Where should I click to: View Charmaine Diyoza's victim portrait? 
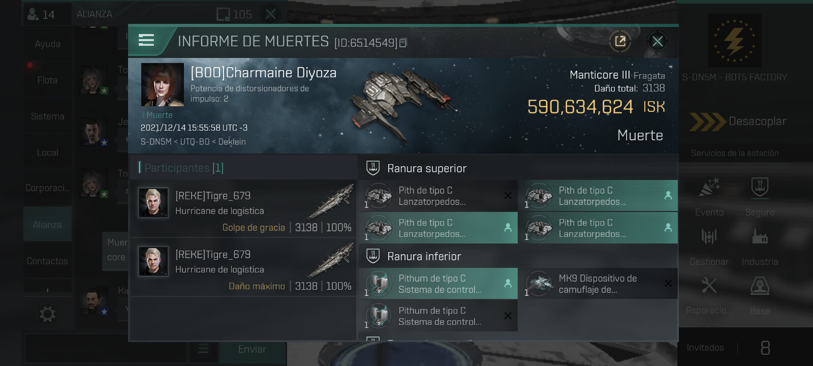163,84
